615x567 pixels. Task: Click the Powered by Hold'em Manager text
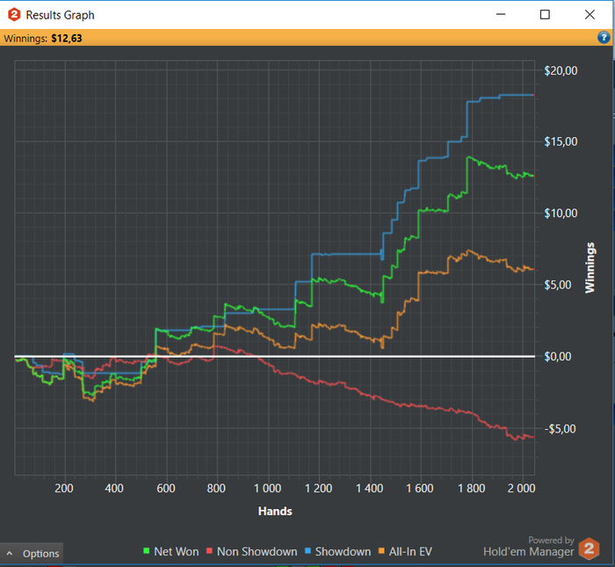(529, 546)
